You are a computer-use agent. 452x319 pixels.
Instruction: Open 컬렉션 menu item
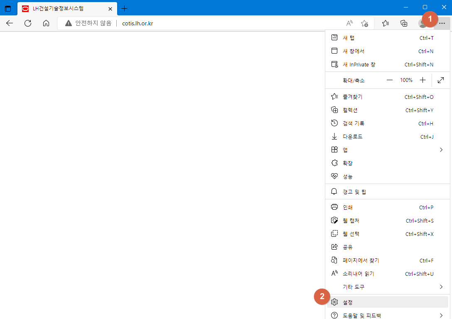pyautogui.click(x=388, y=110)
